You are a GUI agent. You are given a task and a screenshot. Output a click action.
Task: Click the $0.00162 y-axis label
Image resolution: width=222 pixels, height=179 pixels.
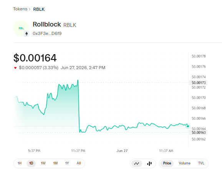coord(199,139)
